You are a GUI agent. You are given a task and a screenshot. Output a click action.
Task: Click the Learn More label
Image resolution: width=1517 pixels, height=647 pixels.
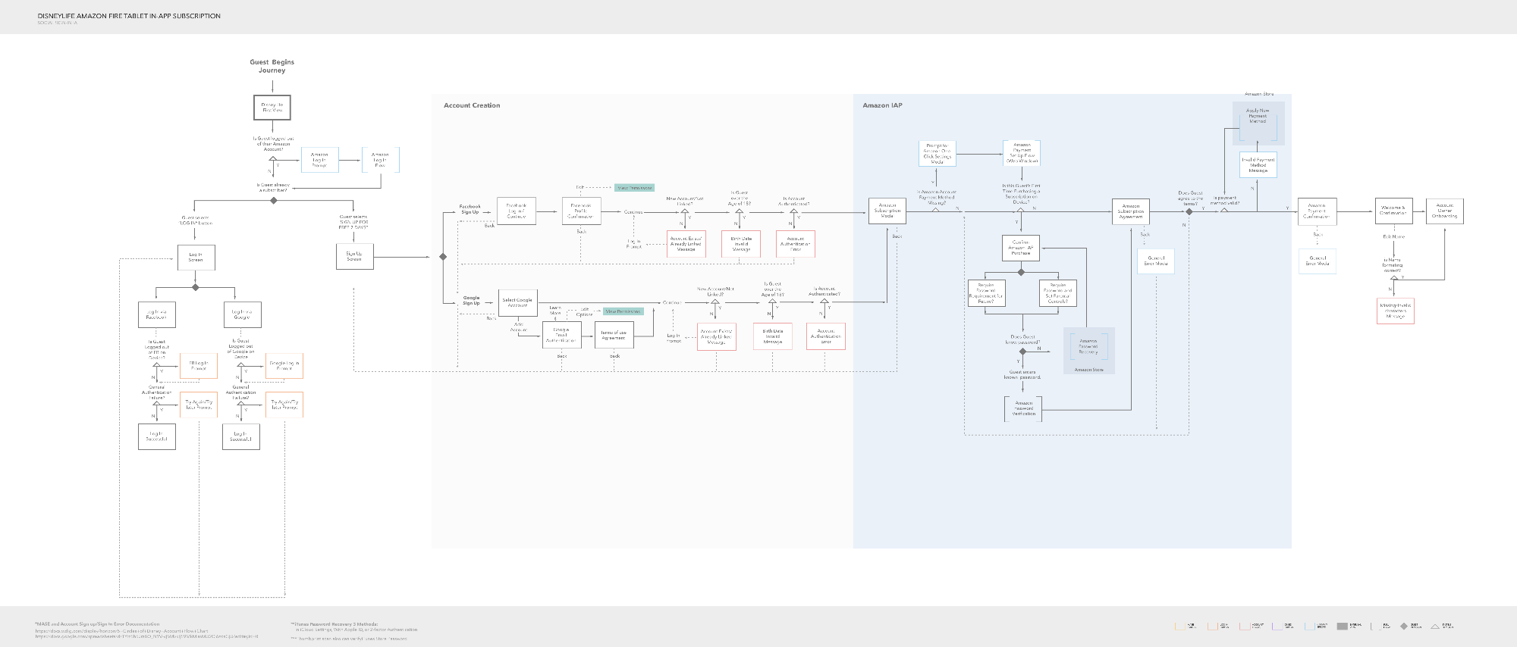pyautogui.click(x=555, y=311)
